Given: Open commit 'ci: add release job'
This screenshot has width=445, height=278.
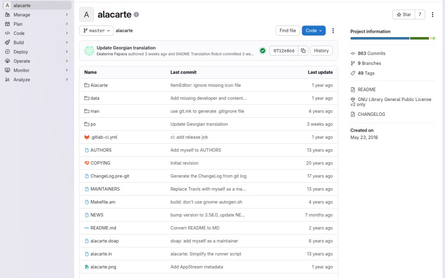Looking at the screenshot, I should tap(189, 137).
